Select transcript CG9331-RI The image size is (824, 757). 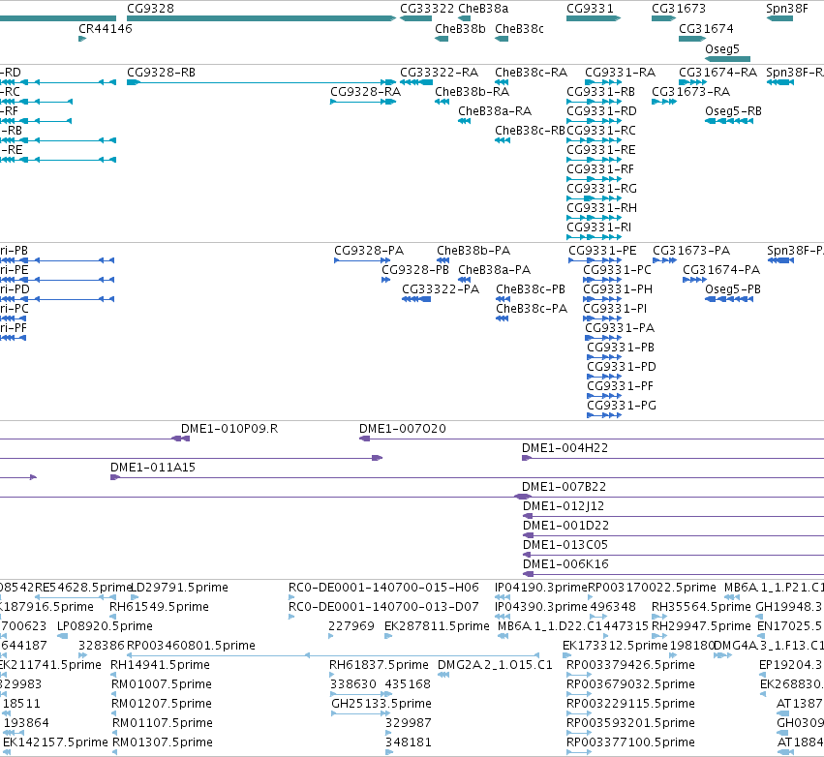pyautogui.click(x=594, y=237)
